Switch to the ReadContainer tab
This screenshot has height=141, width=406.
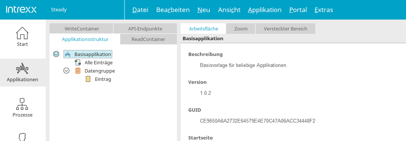click(149, 39)
